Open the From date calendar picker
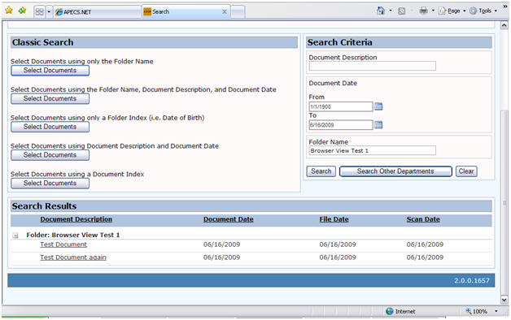This screenshot has height=320, width=511. [378, 106]
